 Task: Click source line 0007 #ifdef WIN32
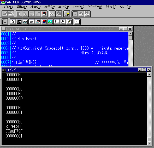click(x=65, y=62)
